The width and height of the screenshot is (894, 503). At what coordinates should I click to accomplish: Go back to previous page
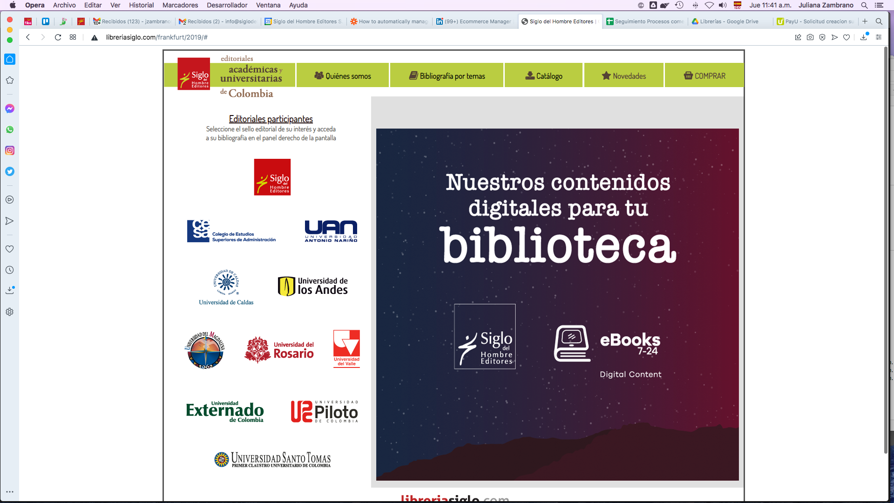pos(28,37)
